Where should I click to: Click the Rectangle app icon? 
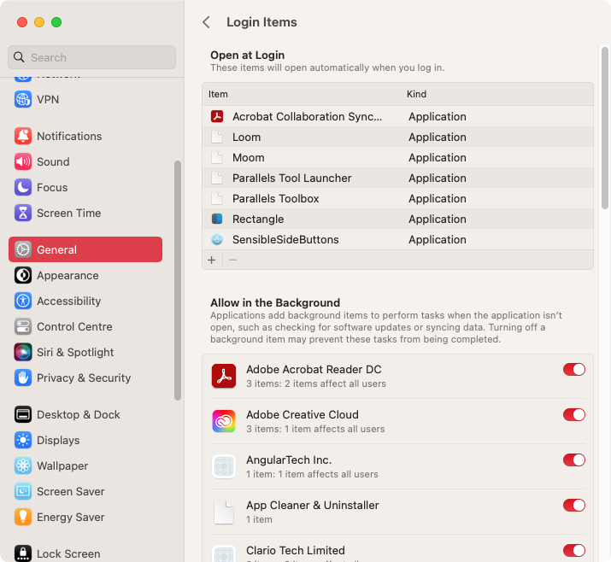pos(217,219)
